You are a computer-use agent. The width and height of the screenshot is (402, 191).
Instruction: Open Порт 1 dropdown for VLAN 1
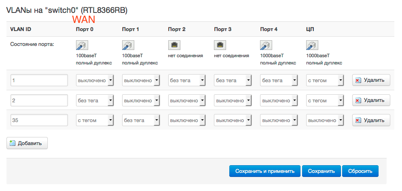click(x=141, y=81)
